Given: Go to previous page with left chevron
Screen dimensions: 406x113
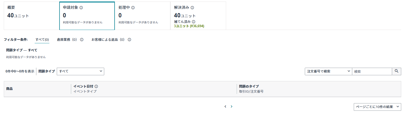Looking at the screenshot, I should point(225,106).
